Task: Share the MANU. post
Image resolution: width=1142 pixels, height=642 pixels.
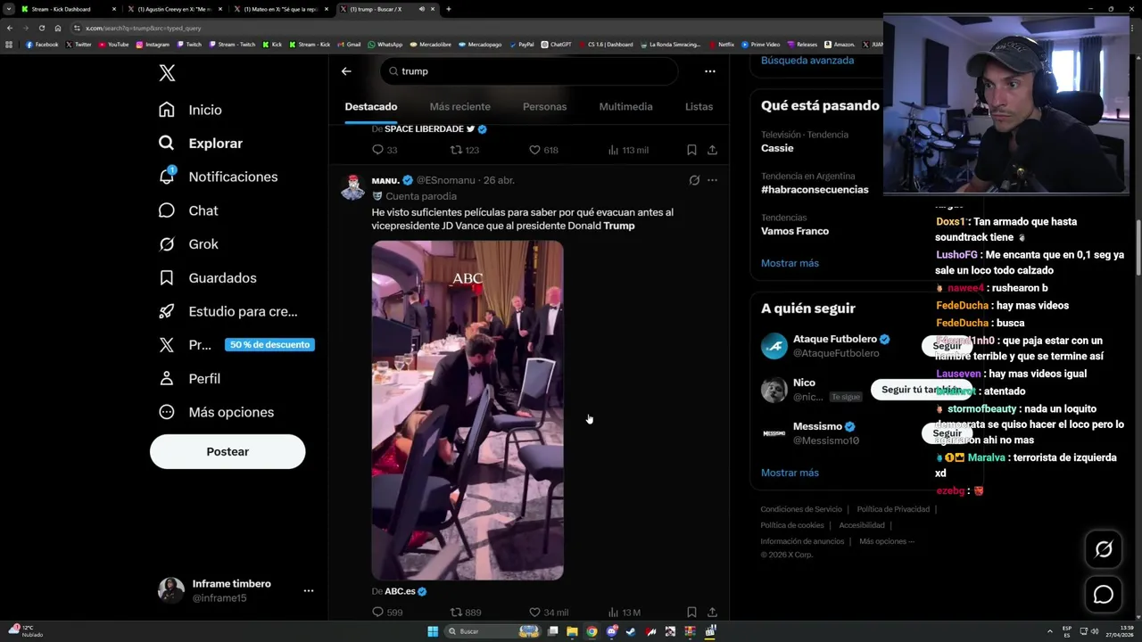Action: click(712, 612)
